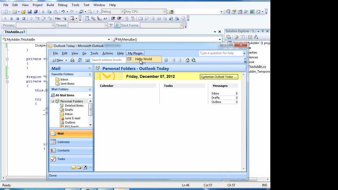The width and height of the screenshot is (338, 190).
Task: Click Mail button in navigation pane
Action: [x=71, y=134]
